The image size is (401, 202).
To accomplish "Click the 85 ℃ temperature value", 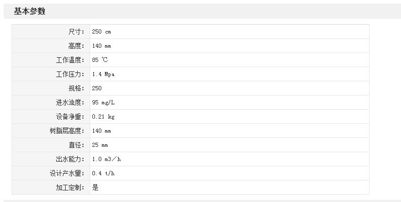I will click(x=100, y=60).
